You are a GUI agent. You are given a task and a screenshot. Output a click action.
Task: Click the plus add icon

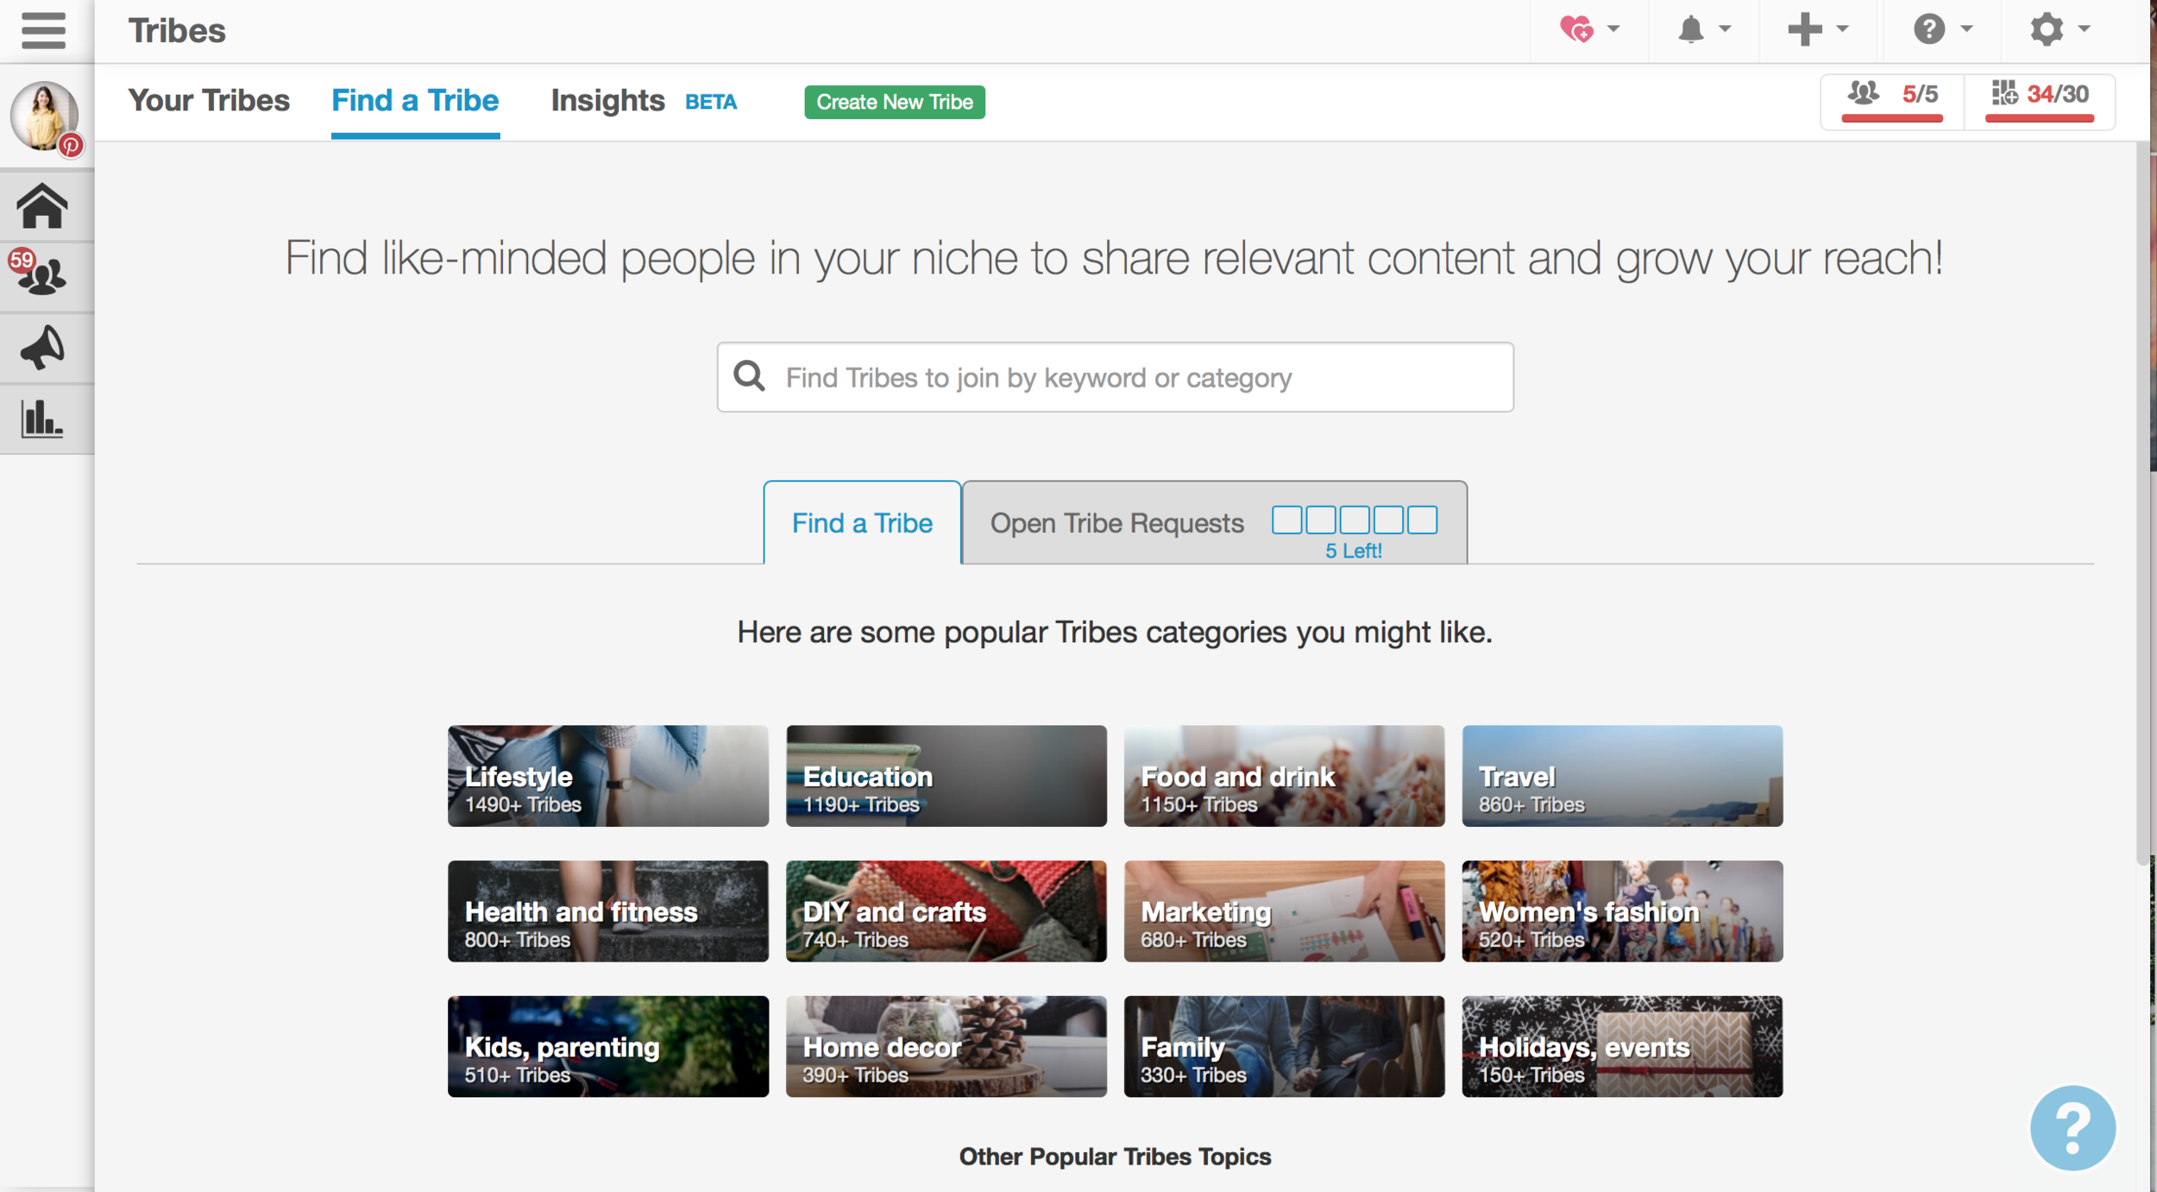click(1804, 29)
